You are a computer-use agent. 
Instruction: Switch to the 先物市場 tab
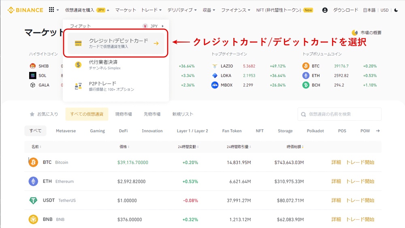pos(152,114)
